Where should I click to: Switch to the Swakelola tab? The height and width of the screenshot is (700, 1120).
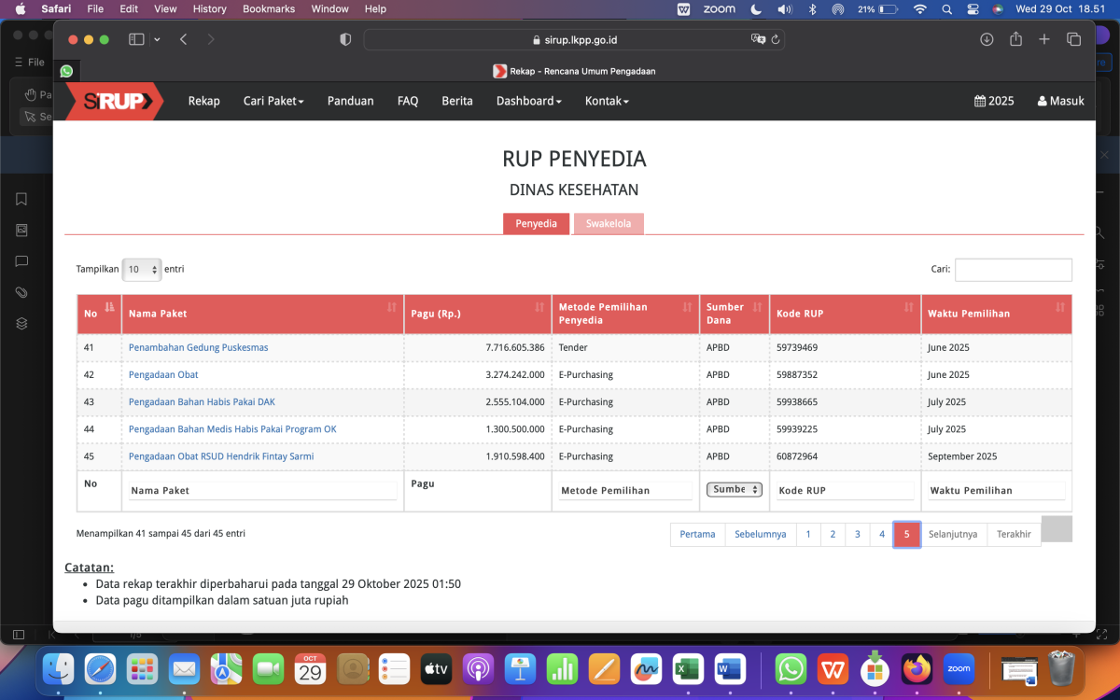point(609,224)
